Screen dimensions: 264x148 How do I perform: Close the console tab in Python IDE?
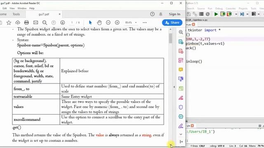pos(192,126)
